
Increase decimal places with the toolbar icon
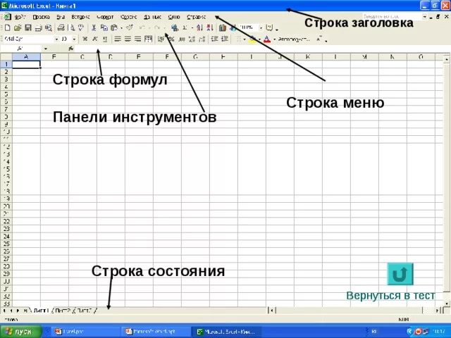coord(192,39)
